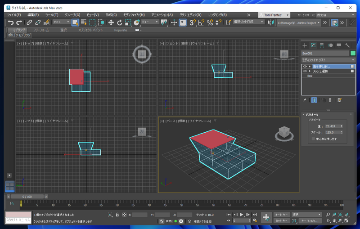Toggle the 3D Snaps icon
360x229 pixels.
[193, 22]
